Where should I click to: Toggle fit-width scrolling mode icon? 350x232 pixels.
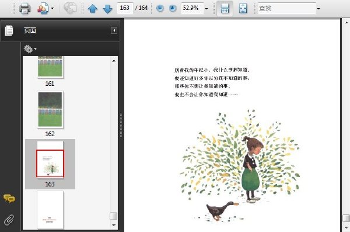point(225,9)
